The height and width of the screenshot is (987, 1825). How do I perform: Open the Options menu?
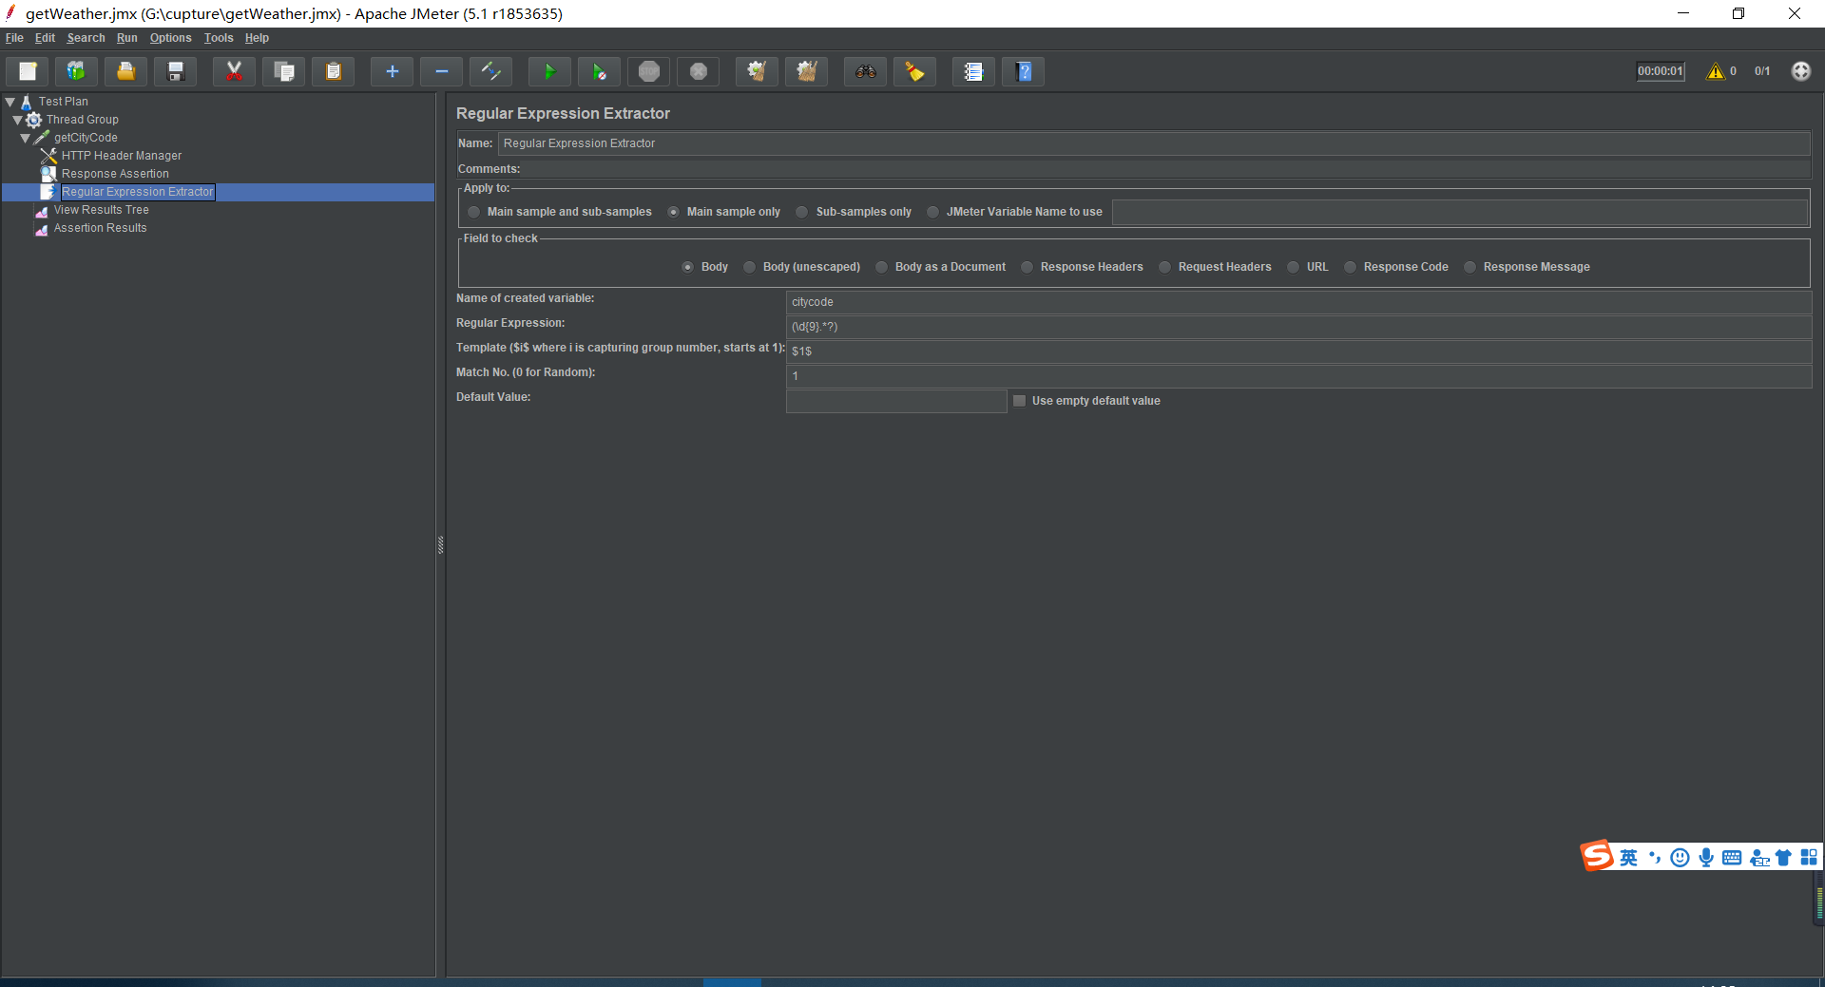pos(170,38)
